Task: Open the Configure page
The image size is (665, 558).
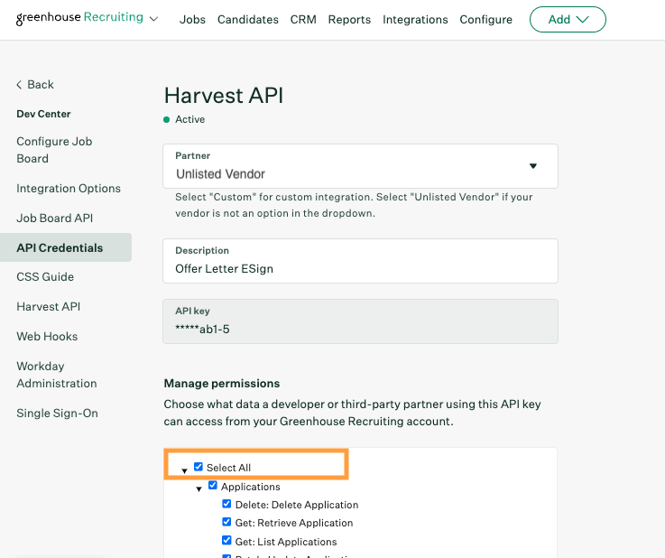Action: (x=486, y=20)
